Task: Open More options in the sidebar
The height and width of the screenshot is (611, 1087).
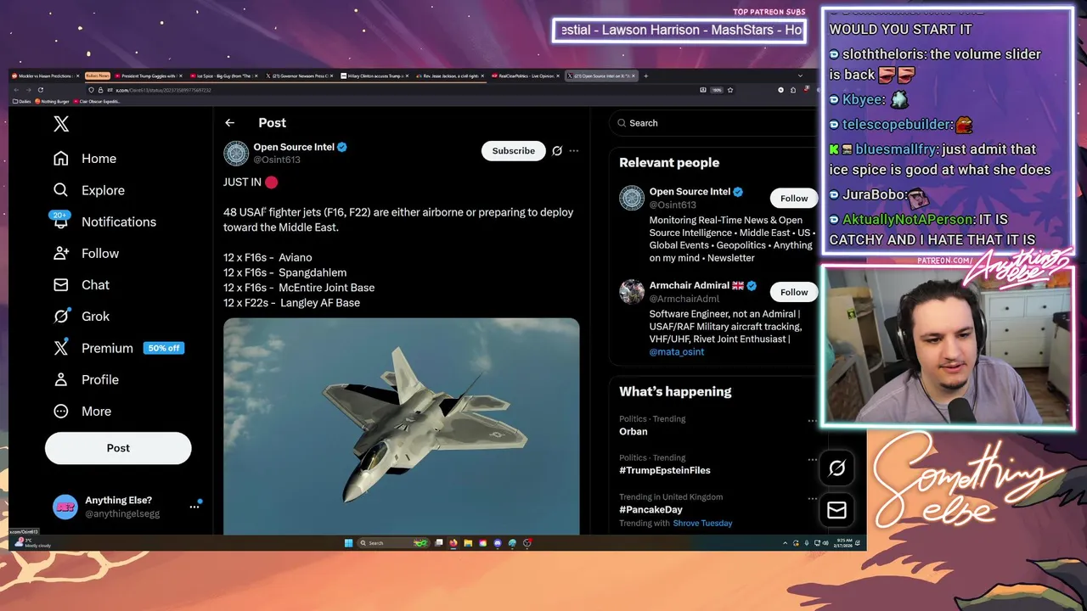Action: tap(82, 411)
